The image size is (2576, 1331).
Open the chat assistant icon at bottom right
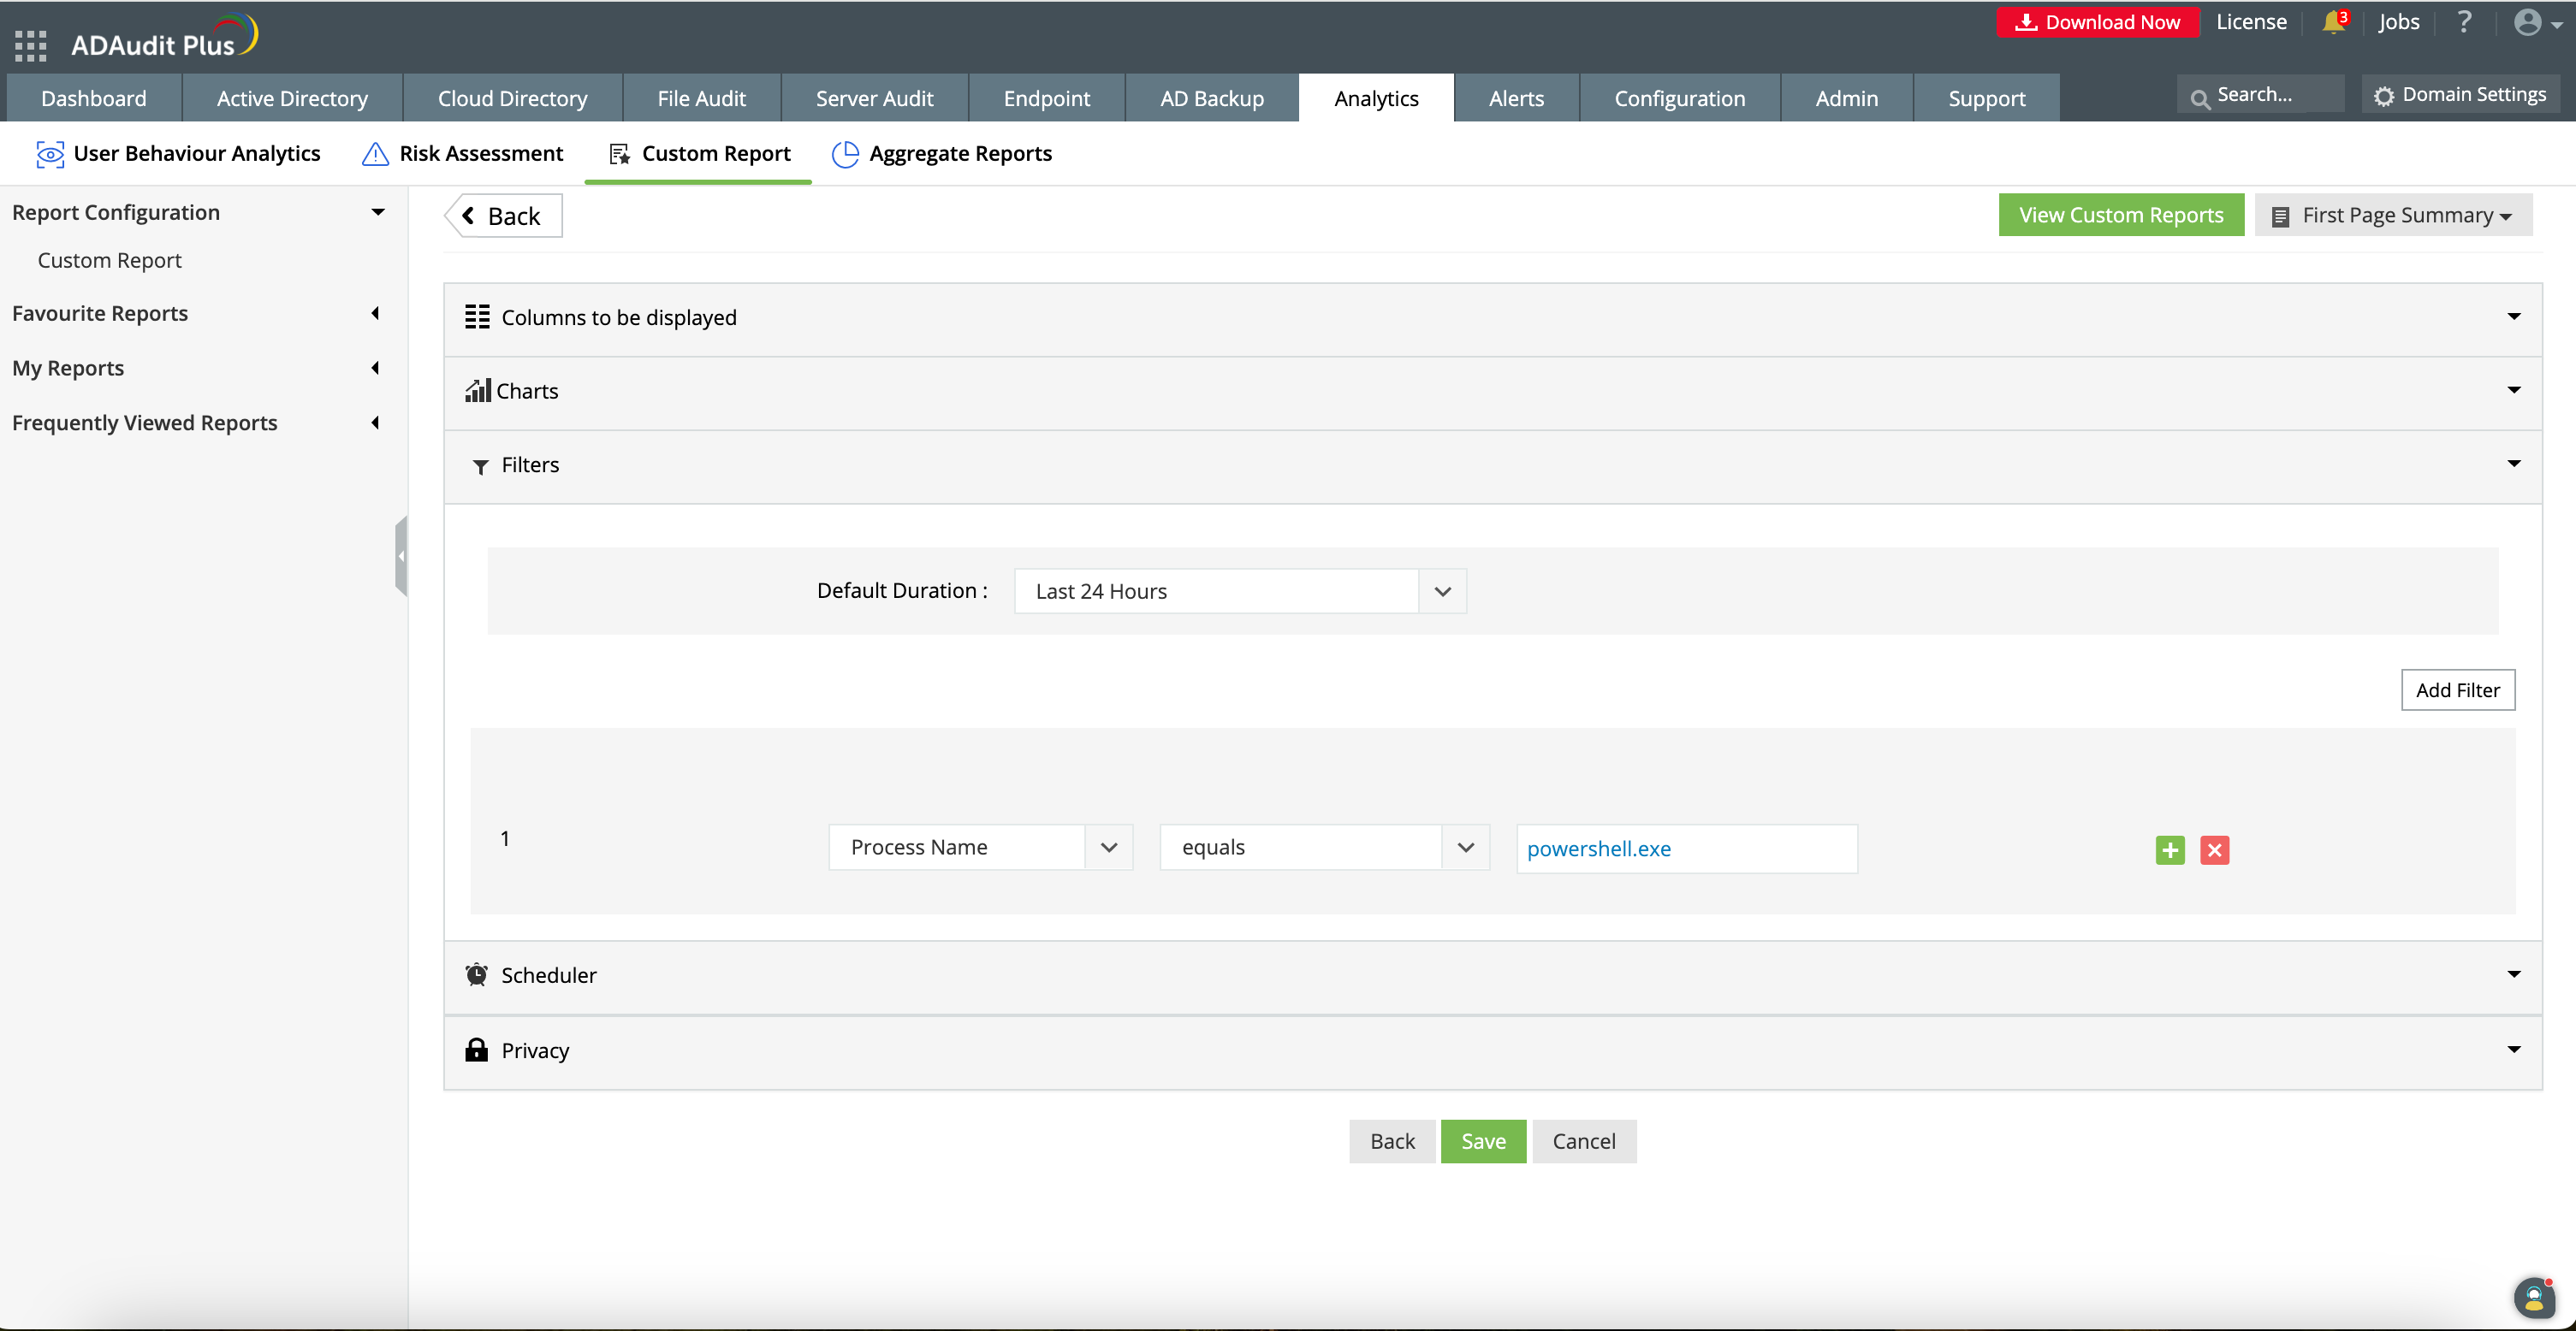2535,1297
